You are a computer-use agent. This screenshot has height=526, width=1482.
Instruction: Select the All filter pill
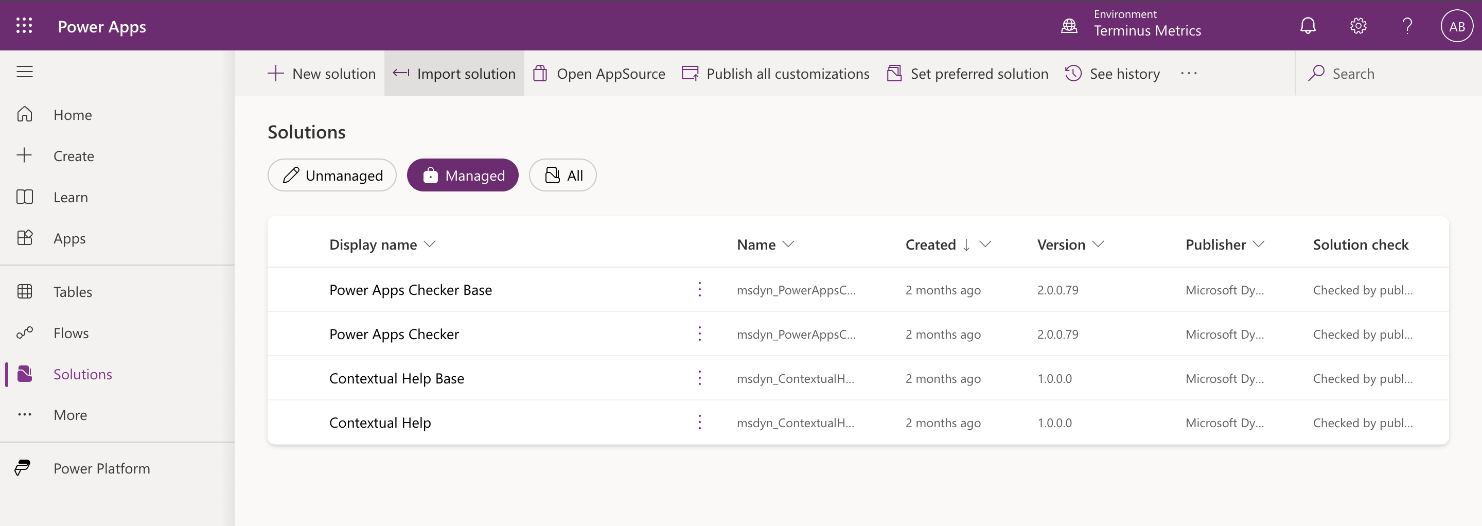(x=562, y=175)
